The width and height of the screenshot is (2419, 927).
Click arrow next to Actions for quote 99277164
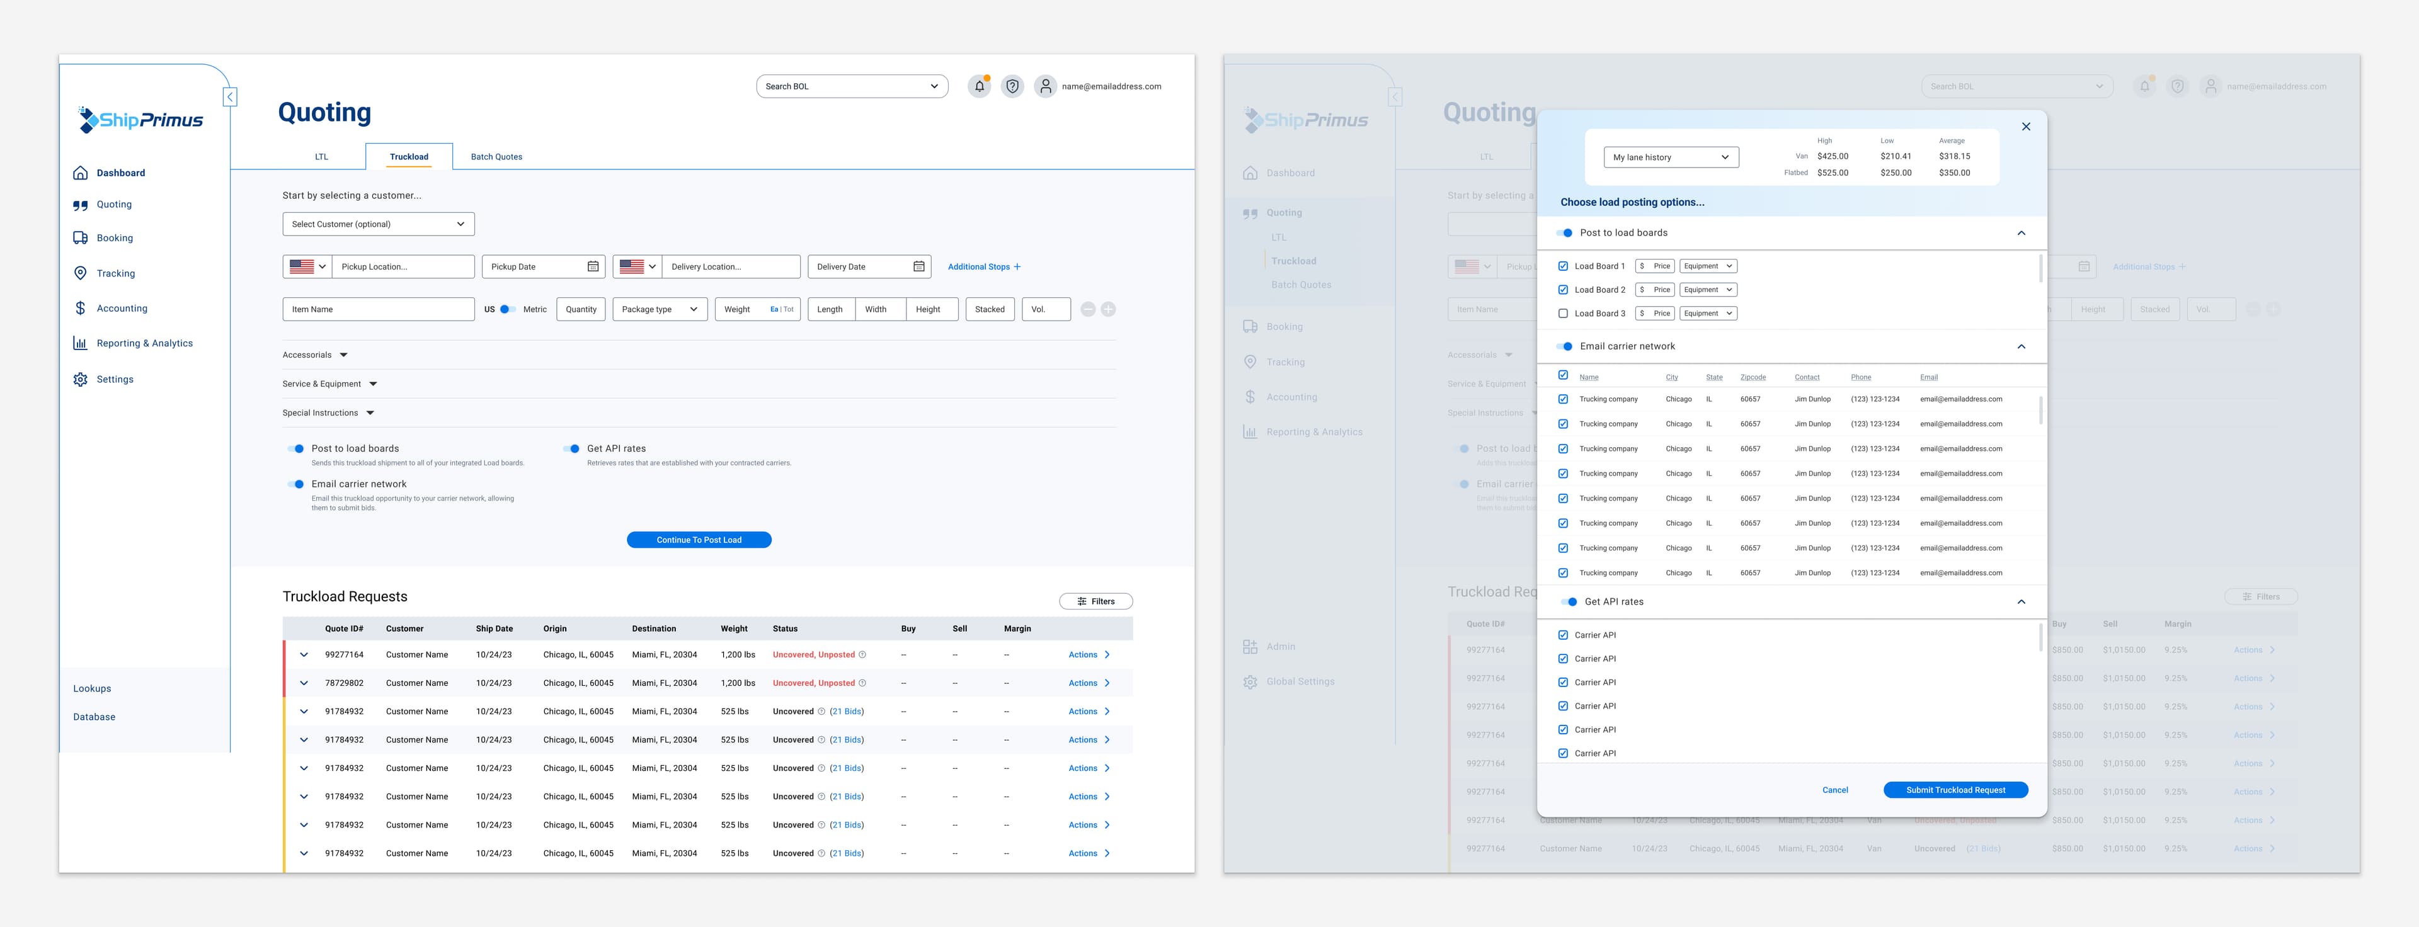[x=1107, y=654]
